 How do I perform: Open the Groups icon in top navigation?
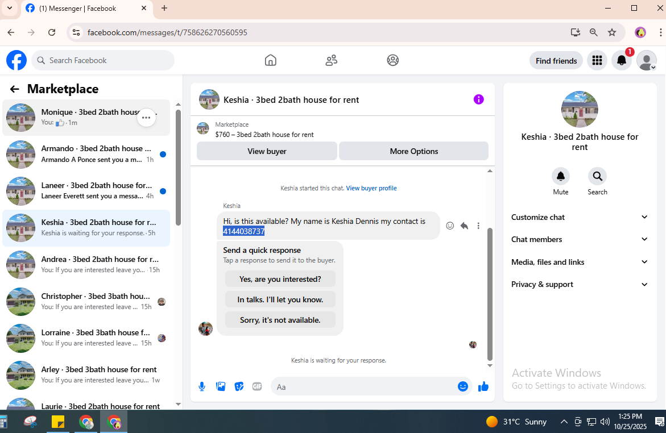click(393, 60)
